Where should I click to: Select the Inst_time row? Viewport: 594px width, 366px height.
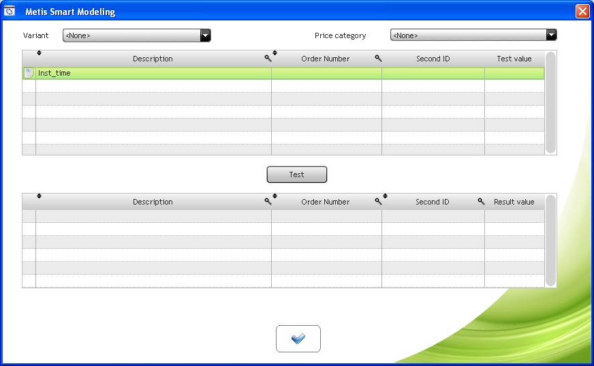283,73
